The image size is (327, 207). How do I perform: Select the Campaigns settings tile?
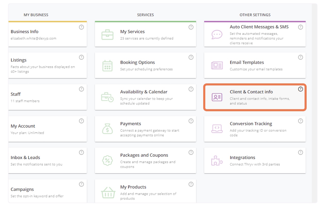pyautogui.click(x=47, y=192)
